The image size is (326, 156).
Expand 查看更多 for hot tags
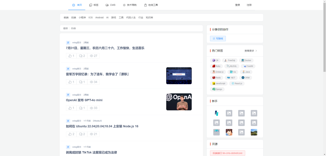[x=251, y=51]
